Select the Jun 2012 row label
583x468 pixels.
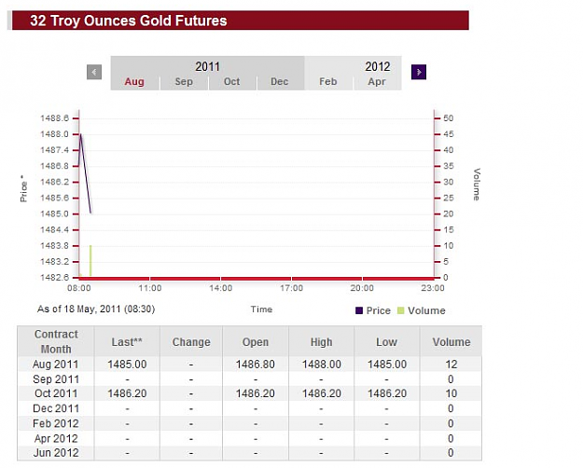tap(56, 453)
